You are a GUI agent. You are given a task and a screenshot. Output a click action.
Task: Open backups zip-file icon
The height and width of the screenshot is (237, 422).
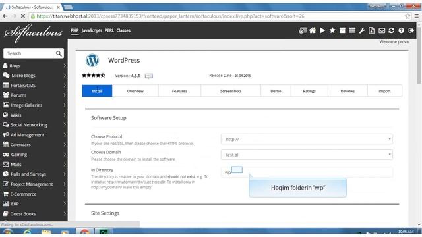tap(372, 30)
